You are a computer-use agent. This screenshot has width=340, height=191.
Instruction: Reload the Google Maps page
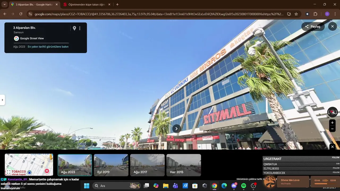[21, 14]
